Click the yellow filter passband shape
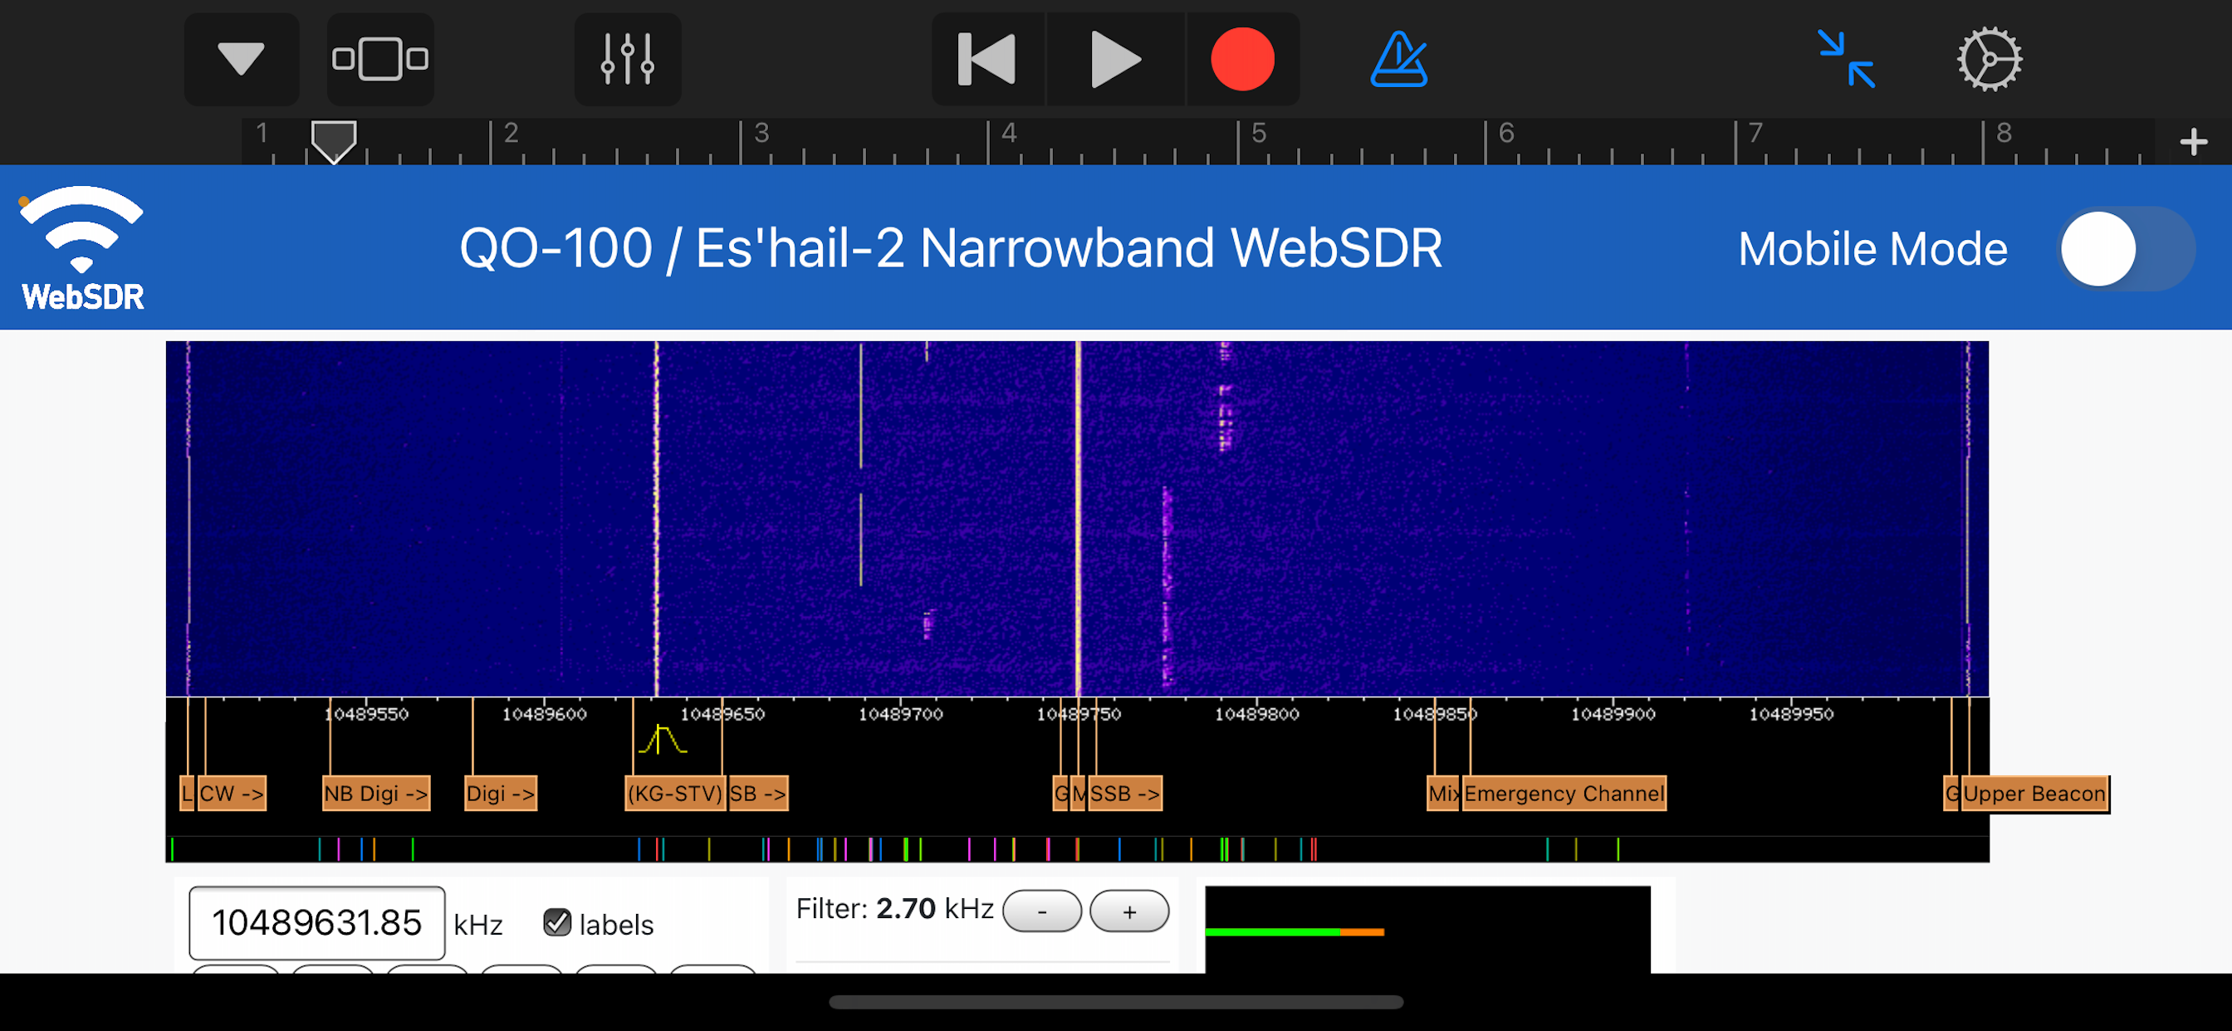The height and width of the screenshot is (1031, 2232). coord(663,739)
